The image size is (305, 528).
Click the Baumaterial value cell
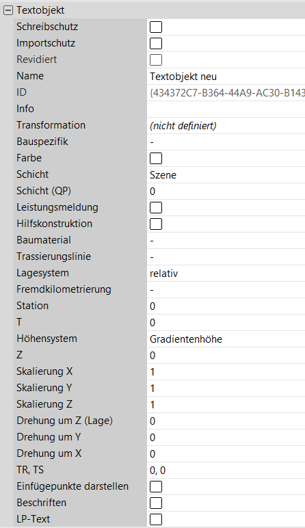pos(226,241)
